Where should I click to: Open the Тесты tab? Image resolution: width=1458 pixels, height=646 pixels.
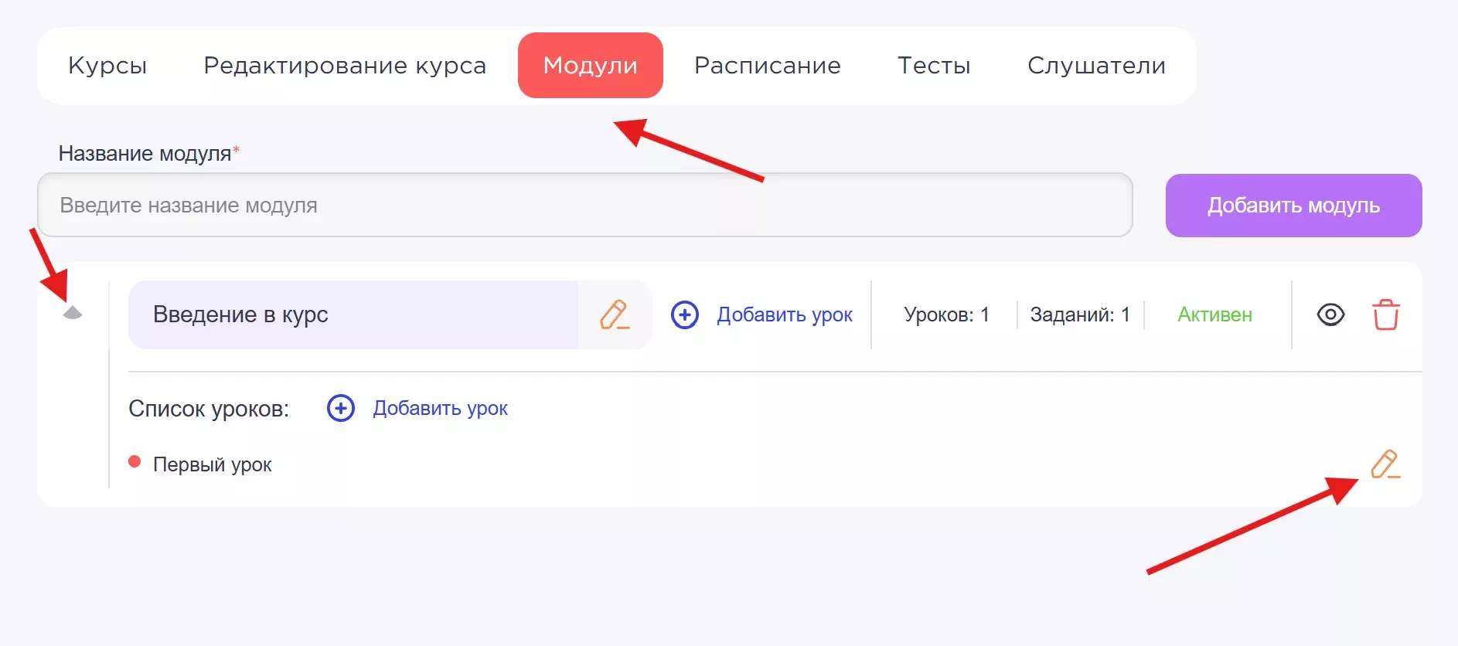934,66
